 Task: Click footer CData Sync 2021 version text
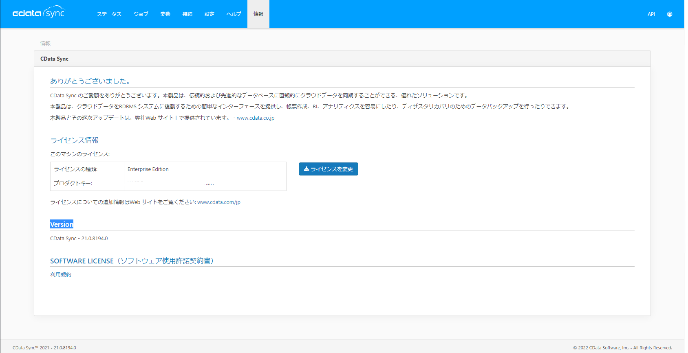click(44, 348)
